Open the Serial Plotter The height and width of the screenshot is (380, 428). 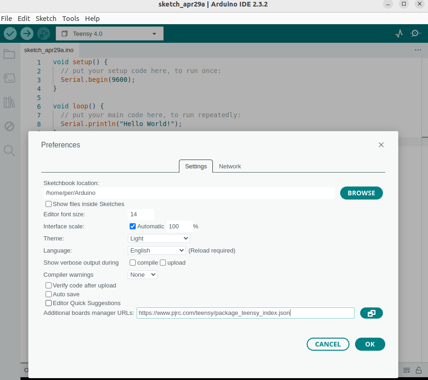[x=399, y=33]
